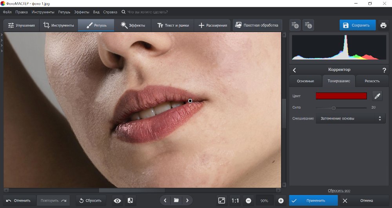
Task: Click the zoom in plus icon
Action: [281, 201]
